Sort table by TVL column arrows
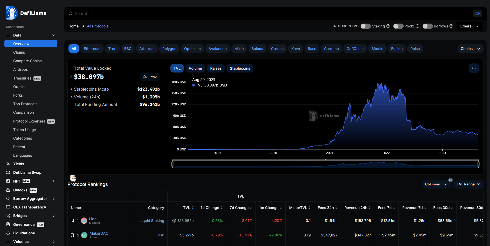 (x=192, y=208)
